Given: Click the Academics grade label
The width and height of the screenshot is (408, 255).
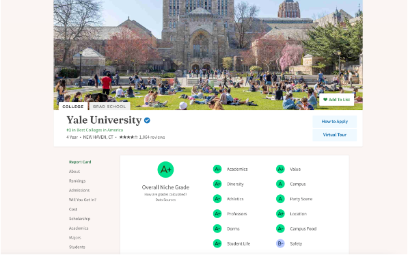Looking at the screenshot, I should pos(237,169).
